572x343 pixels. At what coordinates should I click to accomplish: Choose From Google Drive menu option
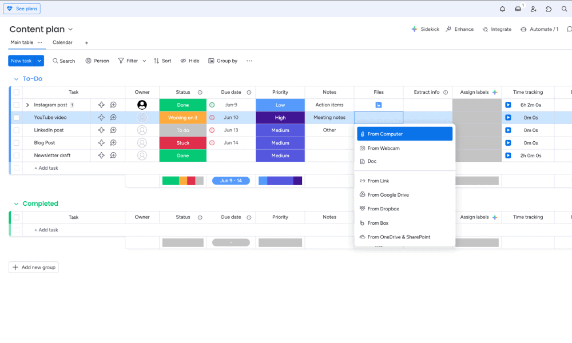[388, 195]
